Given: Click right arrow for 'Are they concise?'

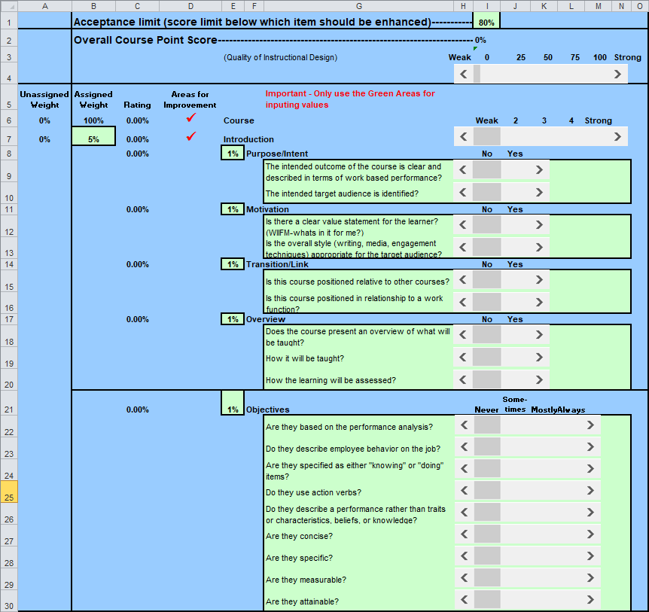Looking at the screenshot, I should coord(590,534).
